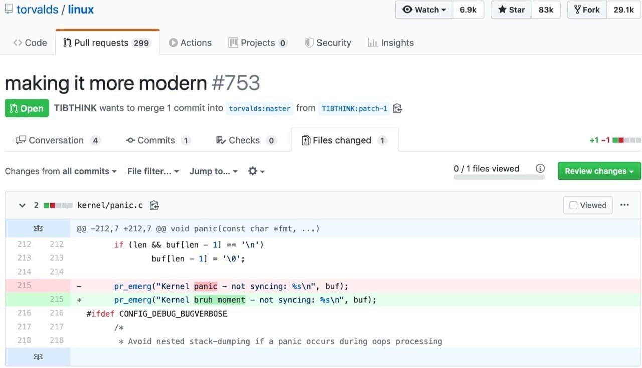Open the Jump to dropdown
Viewport: 642px width, 368px height.
click(x=214, y=171)
